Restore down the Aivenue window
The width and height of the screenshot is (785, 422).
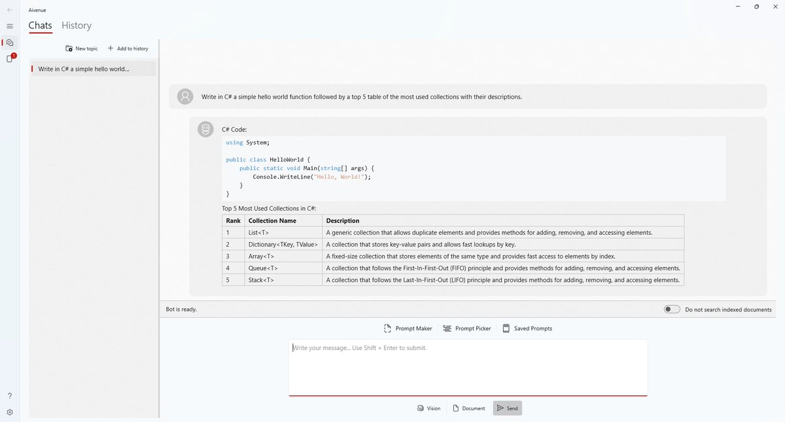click(x=756, y=7)
